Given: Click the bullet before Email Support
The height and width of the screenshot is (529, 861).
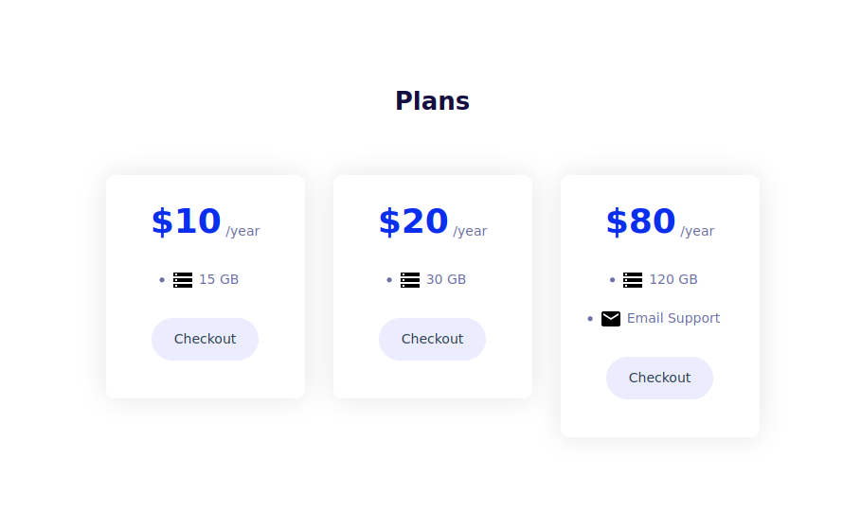Looking at the screenshot, I should 590,319.
